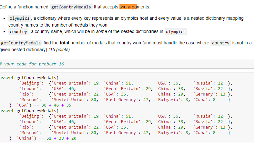Click 'Germany': 13 in the second assert block
The image size is (255, 148).
tap(209, 127)
